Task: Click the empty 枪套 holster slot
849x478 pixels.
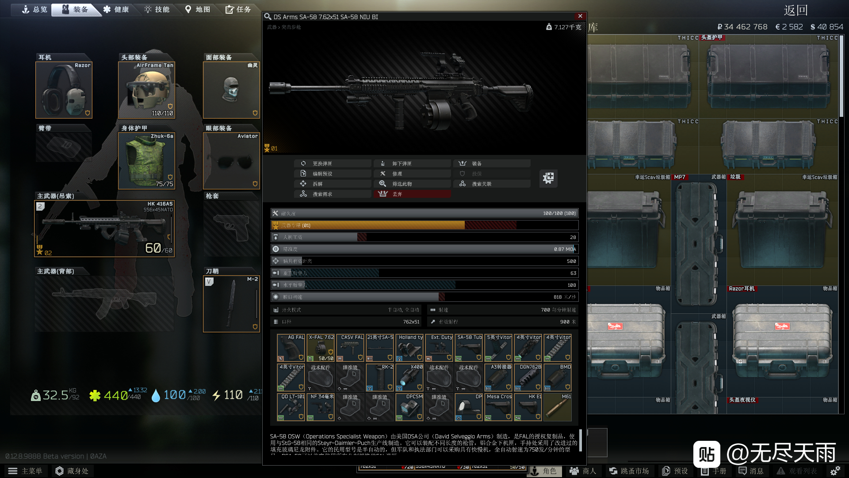Action: (x=231, y=228)
